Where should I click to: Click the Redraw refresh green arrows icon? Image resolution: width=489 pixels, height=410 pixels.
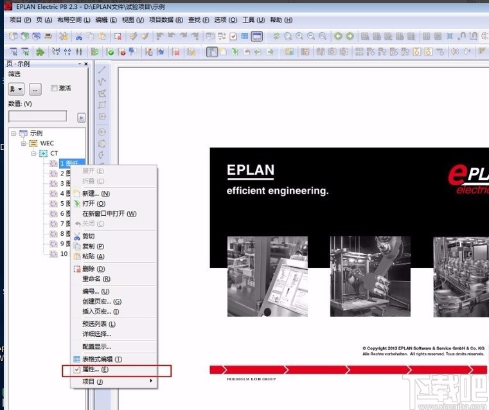pos(276,37)
